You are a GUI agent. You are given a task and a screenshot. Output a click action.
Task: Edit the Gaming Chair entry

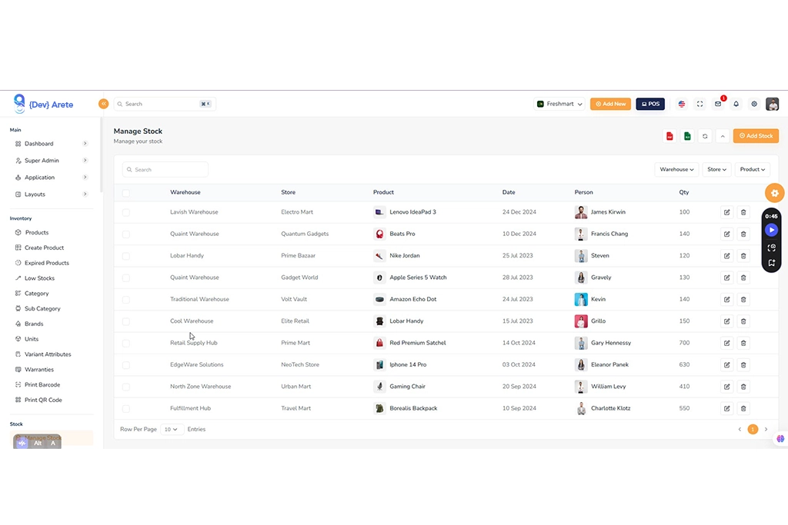click(726, 387)
